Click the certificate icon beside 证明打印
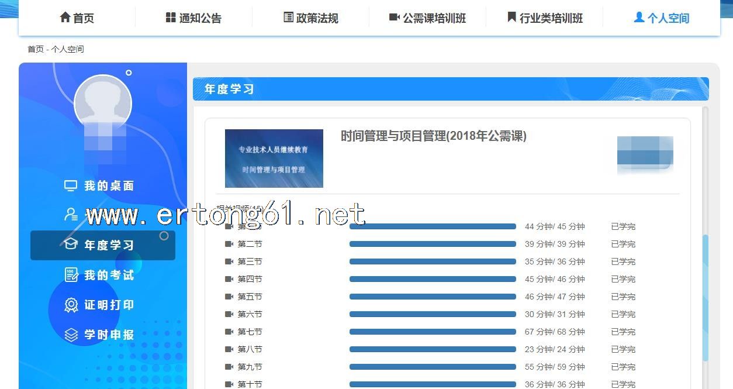Viewport: 733px width, 389px height. click(71, 305)
